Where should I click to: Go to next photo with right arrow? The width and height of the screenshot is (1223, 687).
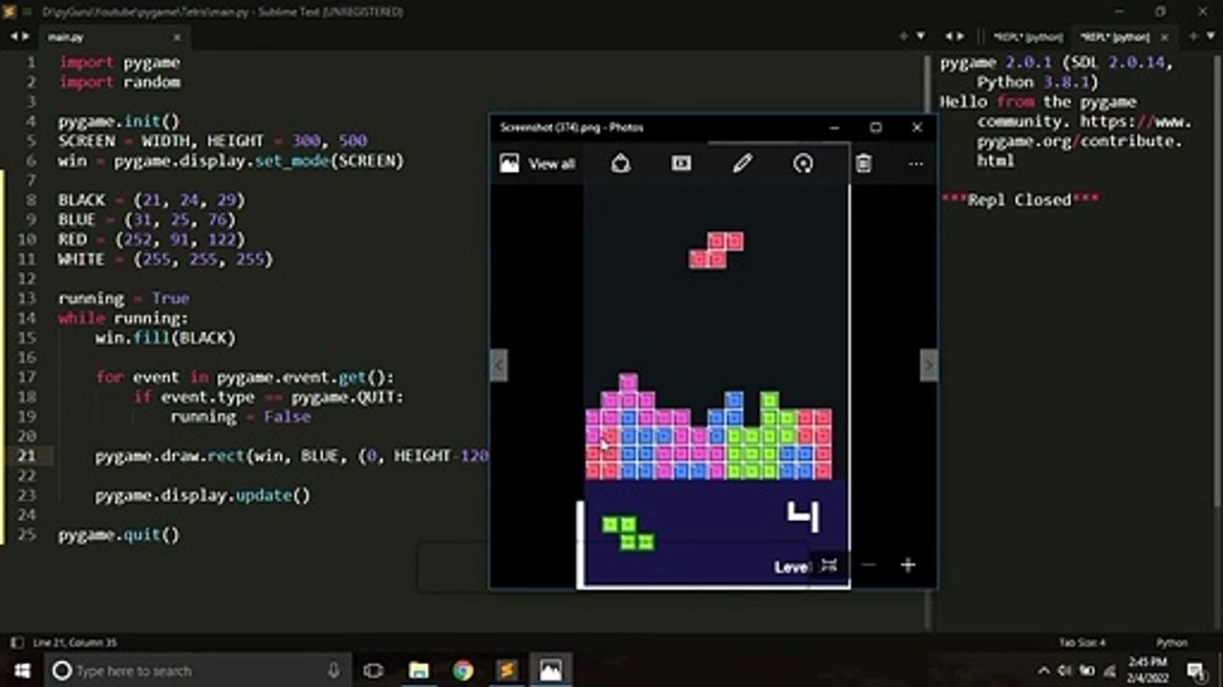pyautogui.click(x=929, y=365)
